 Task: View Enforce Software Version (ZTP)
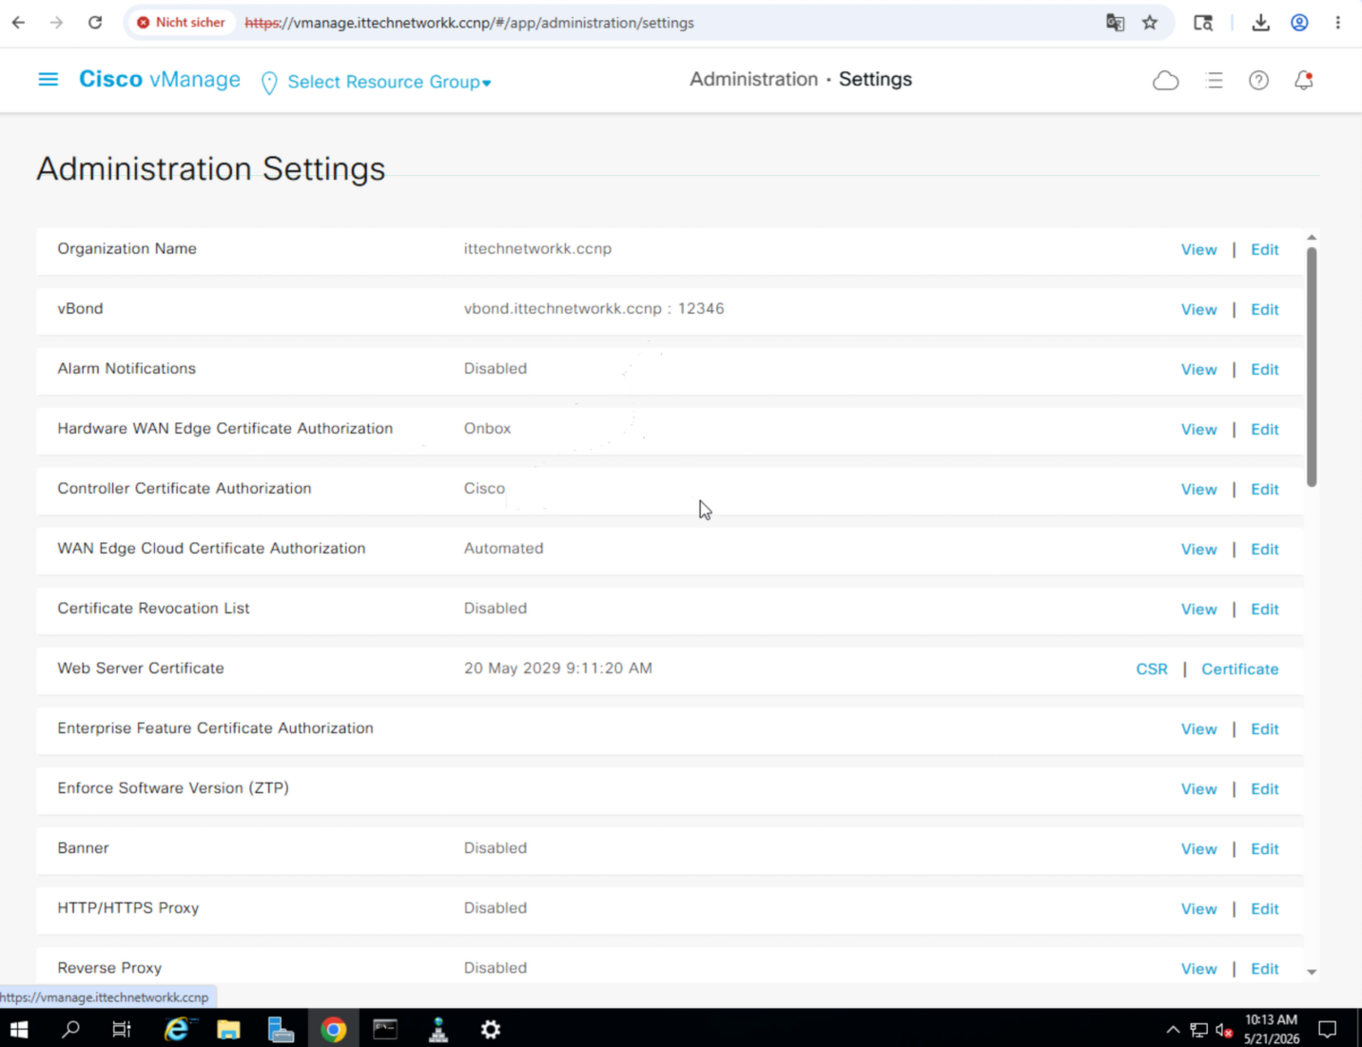coord(1198,789)
